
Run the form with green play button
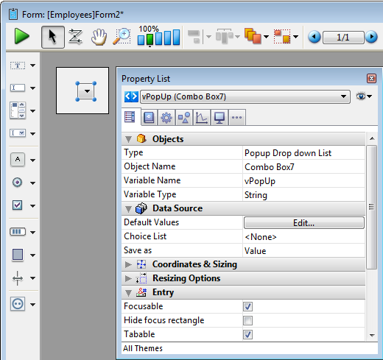coord(21,36)
